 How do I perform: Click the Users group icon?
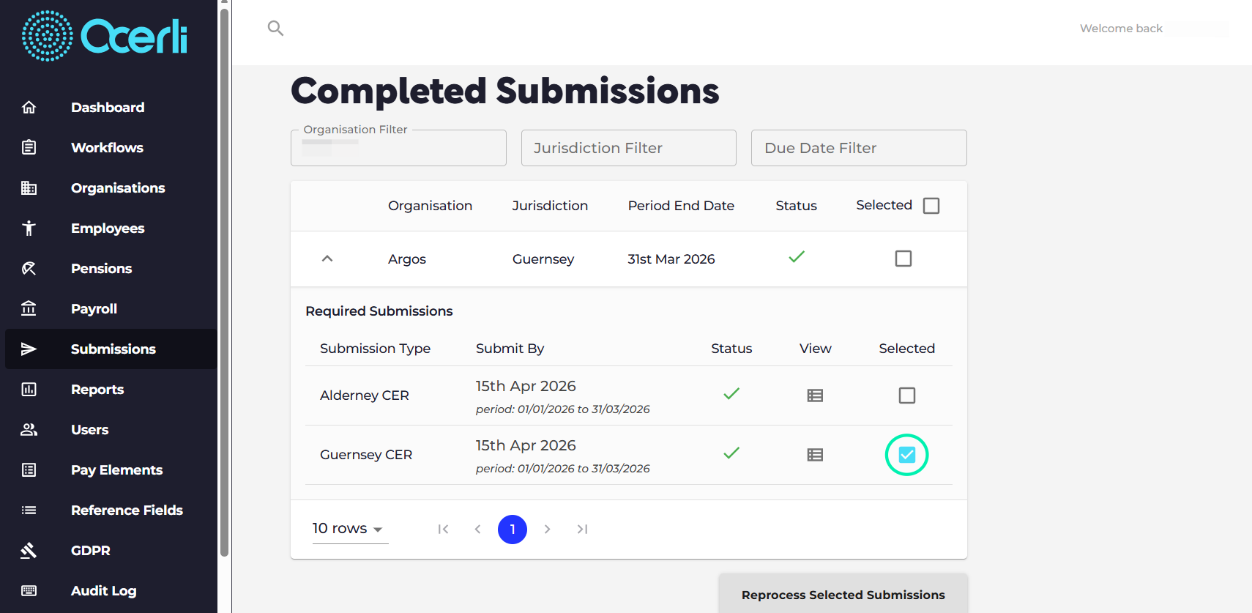[x=29, y=430]
